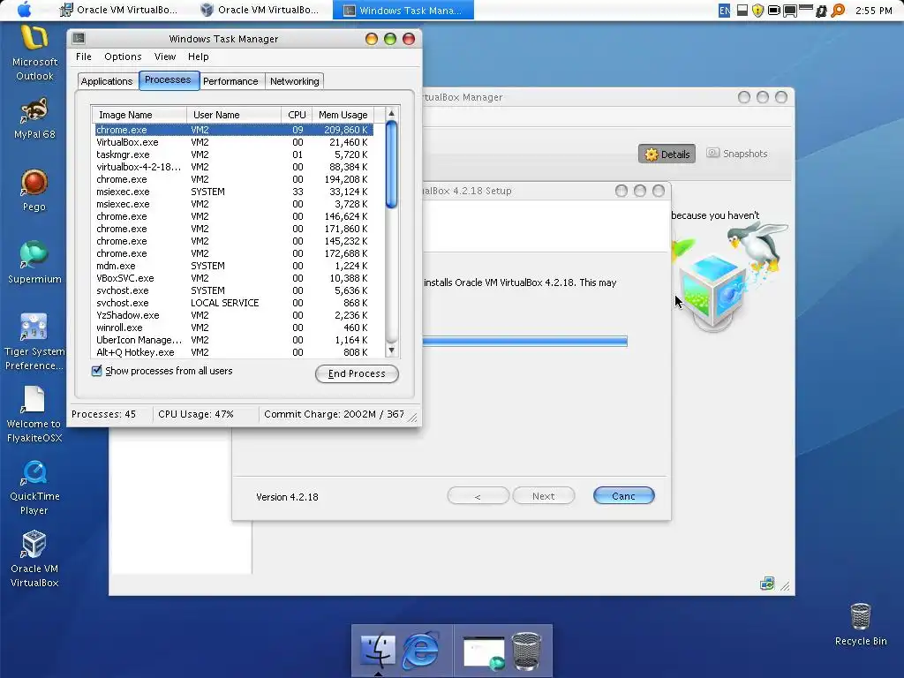Switch to the Applications tab
The image size is (904, 678).
tap(107, 81)
